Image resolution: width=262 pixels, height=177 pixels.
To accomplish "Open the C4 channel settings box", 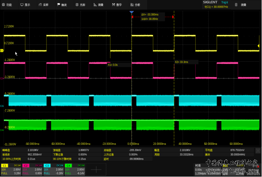I will [x=75, y=169].
